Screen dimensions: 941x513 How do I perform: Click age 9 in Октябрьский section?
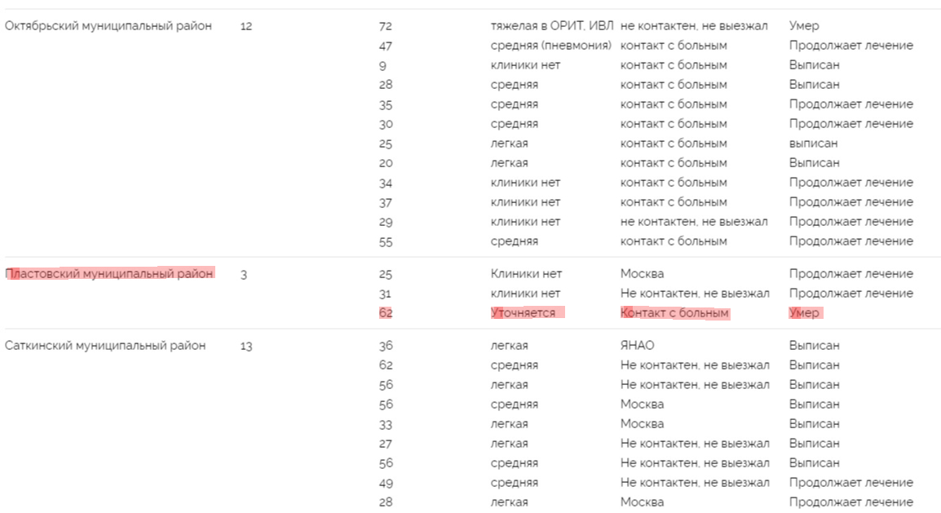coord(382,65)
